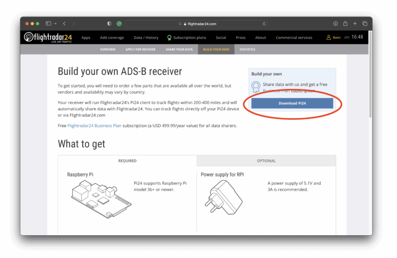Toggle the Safari sidebar icon
Image resolution: width=397 pixels, height=258 pixels.
(x=48, y=24)
